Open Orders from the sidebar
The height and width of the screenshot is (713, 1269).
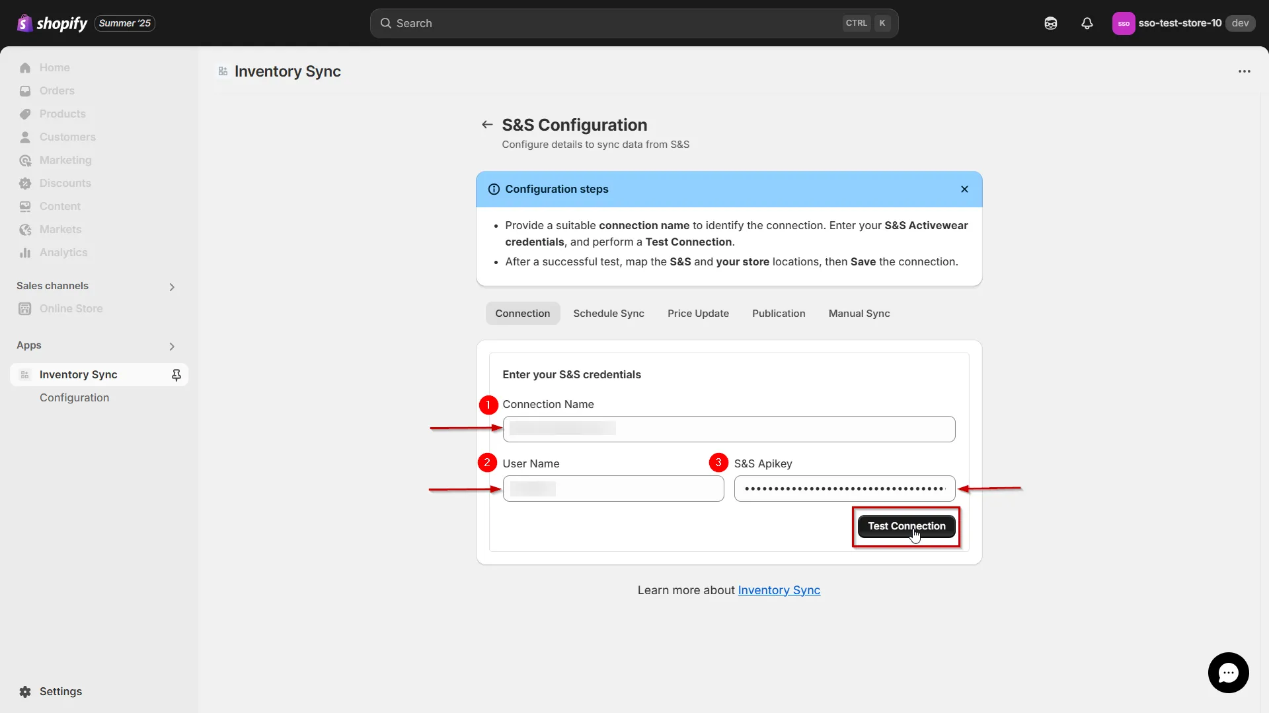pos(99,90)
